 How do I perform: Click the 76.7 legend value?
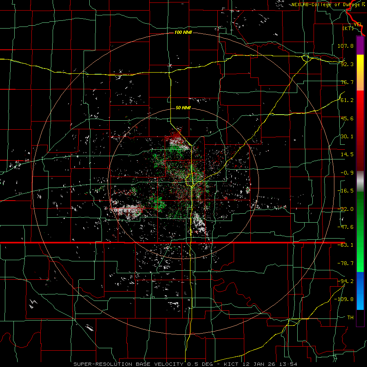tap(347, 82)
